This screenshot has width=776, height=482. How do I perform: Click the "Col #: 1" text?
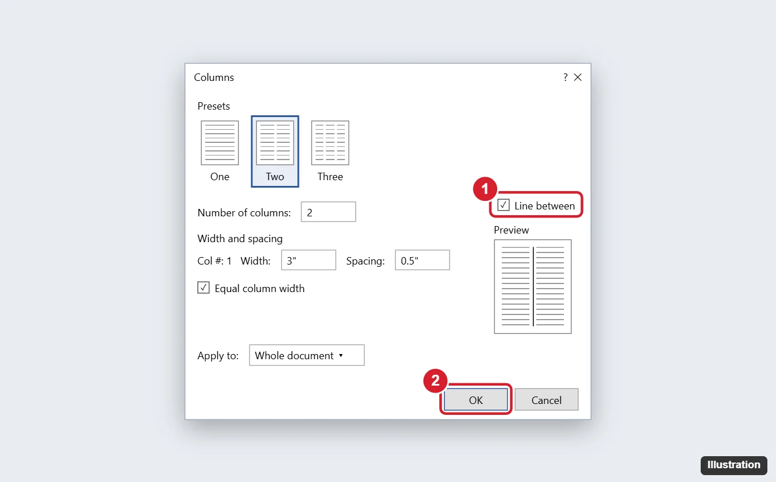tap(214, 261)
